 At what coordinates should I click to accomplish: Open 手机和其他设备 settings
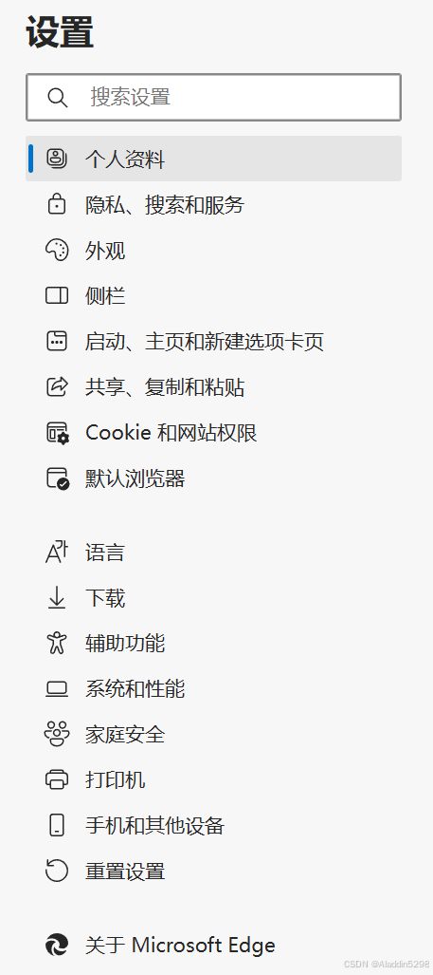coord(213,826)
